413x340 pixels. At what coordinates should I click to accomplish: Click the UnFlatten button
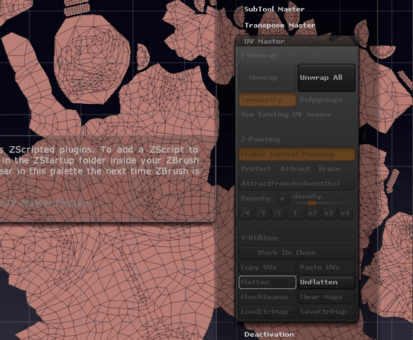327,282
